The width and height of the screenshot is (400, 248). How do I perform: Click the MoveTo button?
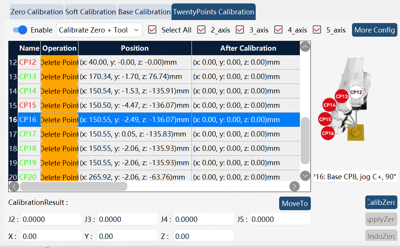click(x=295, y=203)
